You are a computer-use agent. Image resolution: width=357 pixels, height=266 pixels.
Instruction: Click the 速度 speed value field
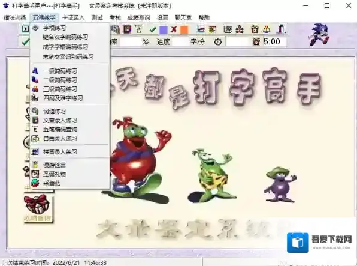[x=180, y=42]
